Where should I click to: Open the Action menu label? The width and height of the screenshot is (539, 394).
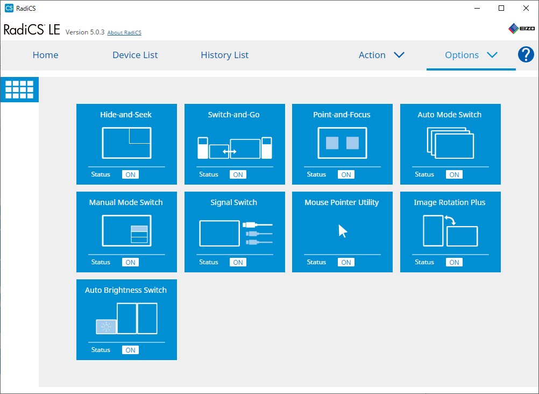pos(372,55)
